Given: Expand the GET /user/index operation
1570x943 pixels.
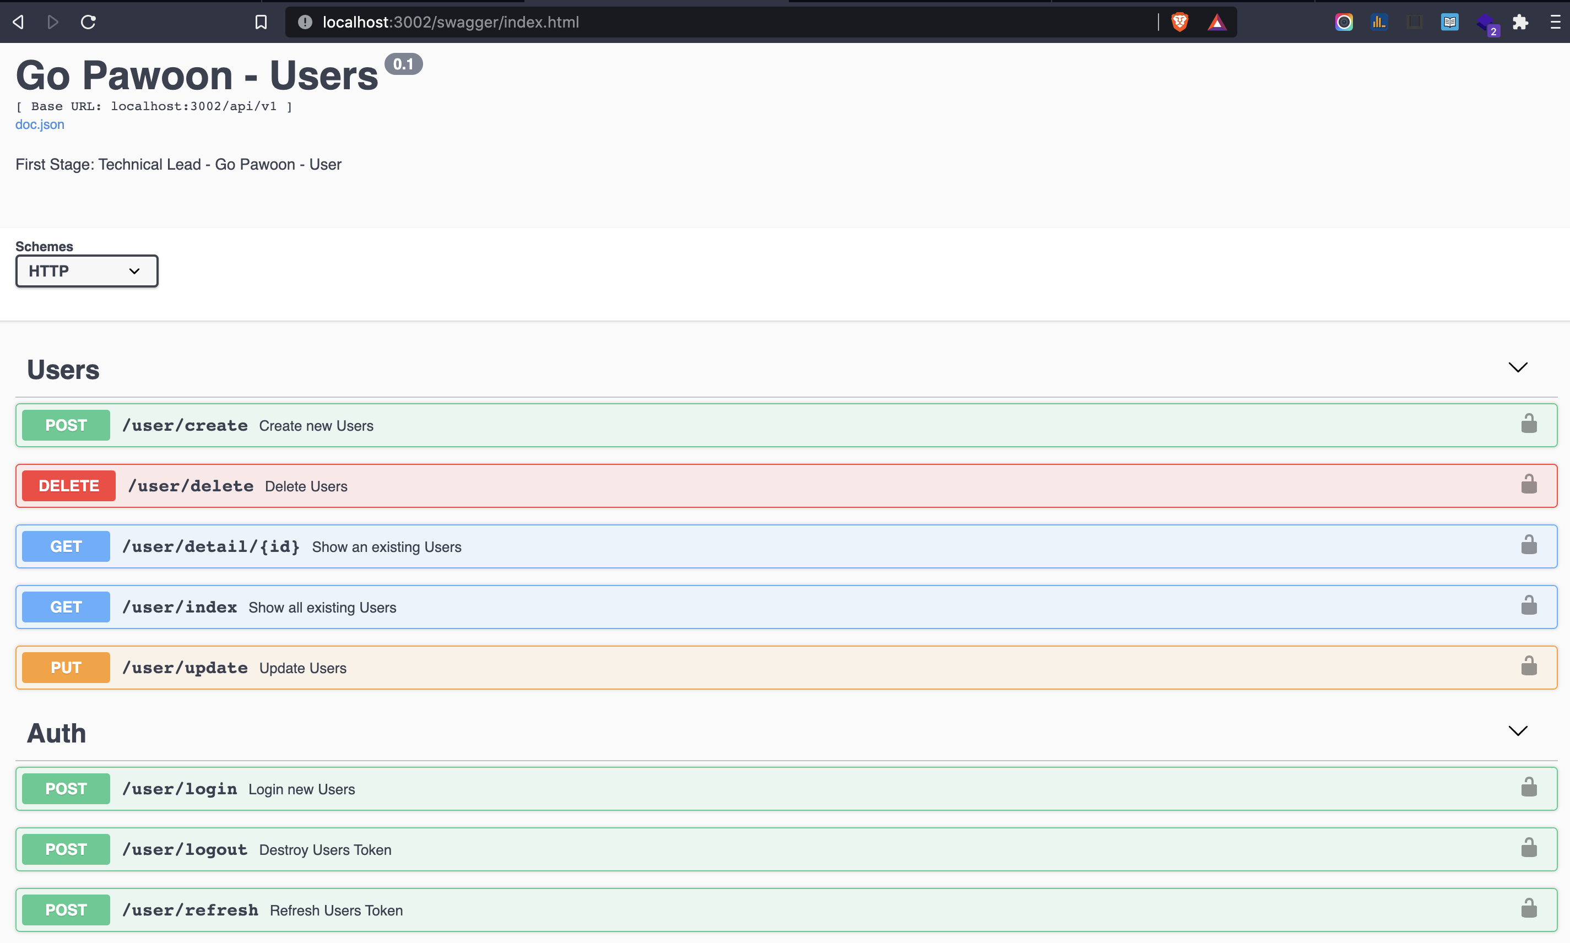Looking at the screenshot, I should click(762, 607).
